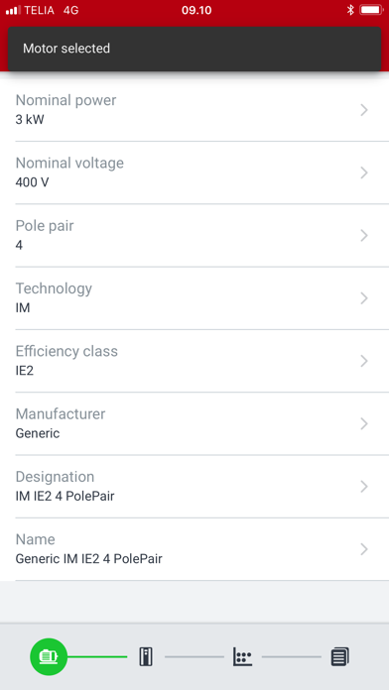Open Technology chevron arrow
Viewport: 389px width, 690px height.
(x=364, y=298)
